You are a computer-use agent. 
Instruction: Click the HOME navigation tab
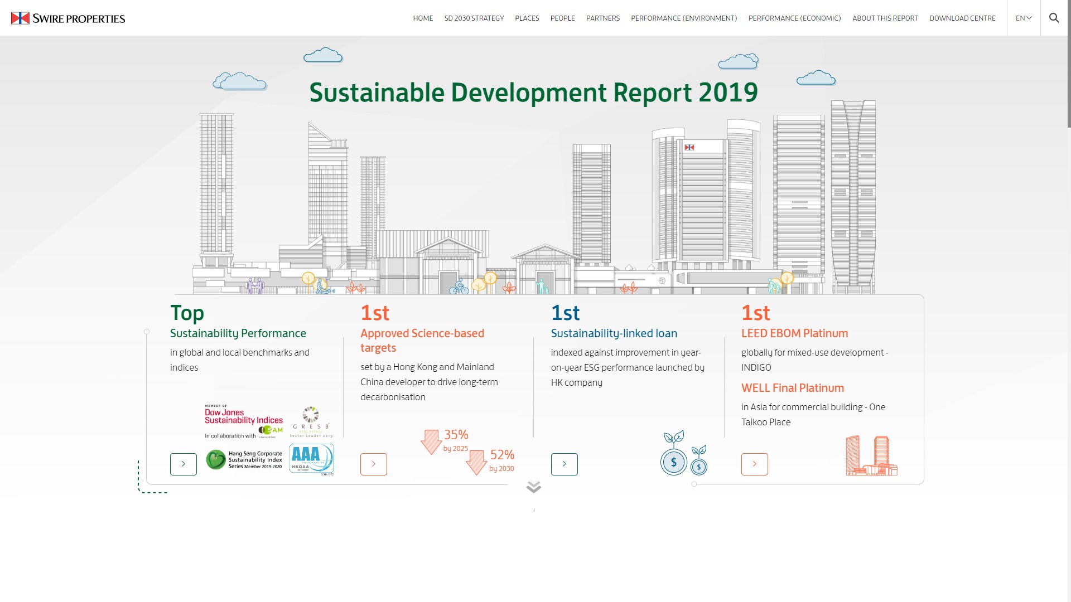pos(423,18)
